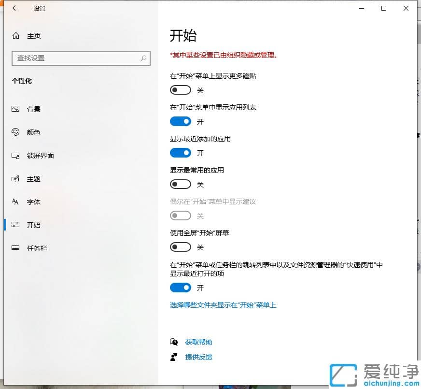
Task: Click the 主页 (Home) icon
Action: (14, 35)
